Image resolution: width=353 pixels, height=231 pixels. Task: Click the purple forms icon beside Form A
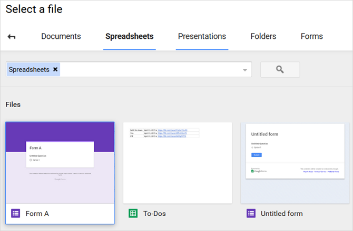[15, 213]
